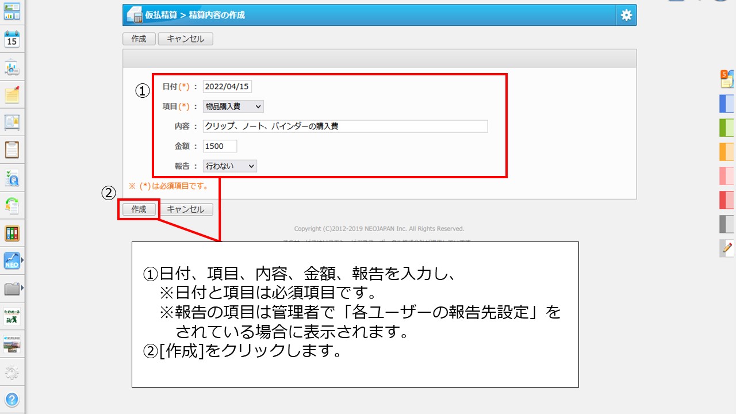
Task: Open the sticky notes icon with badge 5
Action: 727,79
